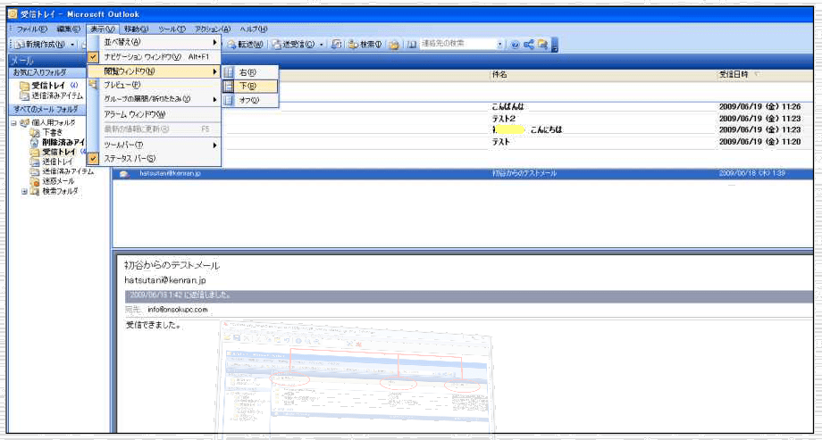Open the dropdown arrow beside 新規作成
This screenshot has width=822, height=440.
[72, 45]
